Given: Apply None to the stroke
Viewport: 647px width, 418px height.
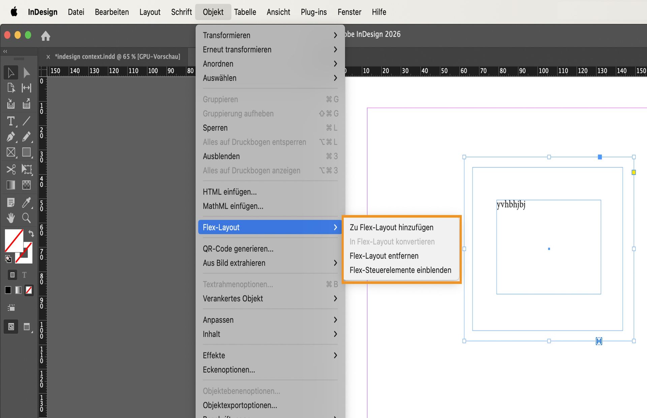Looking at the screenshot, I should (x=29, y=290).
